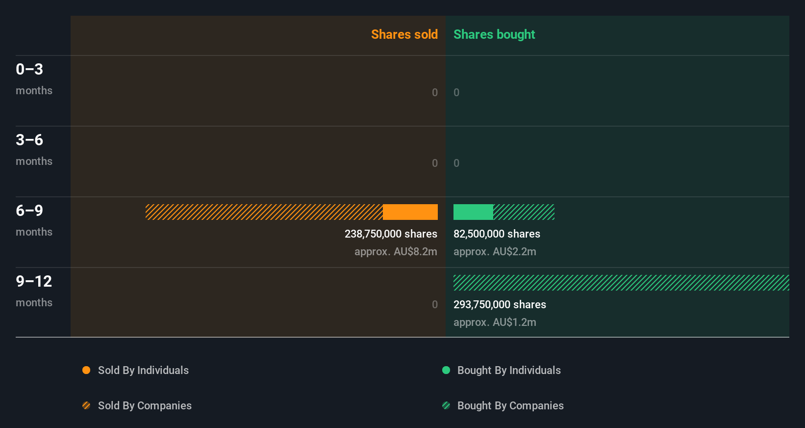Click the striped Sold By Companies legend icon

tap(86, 405)
